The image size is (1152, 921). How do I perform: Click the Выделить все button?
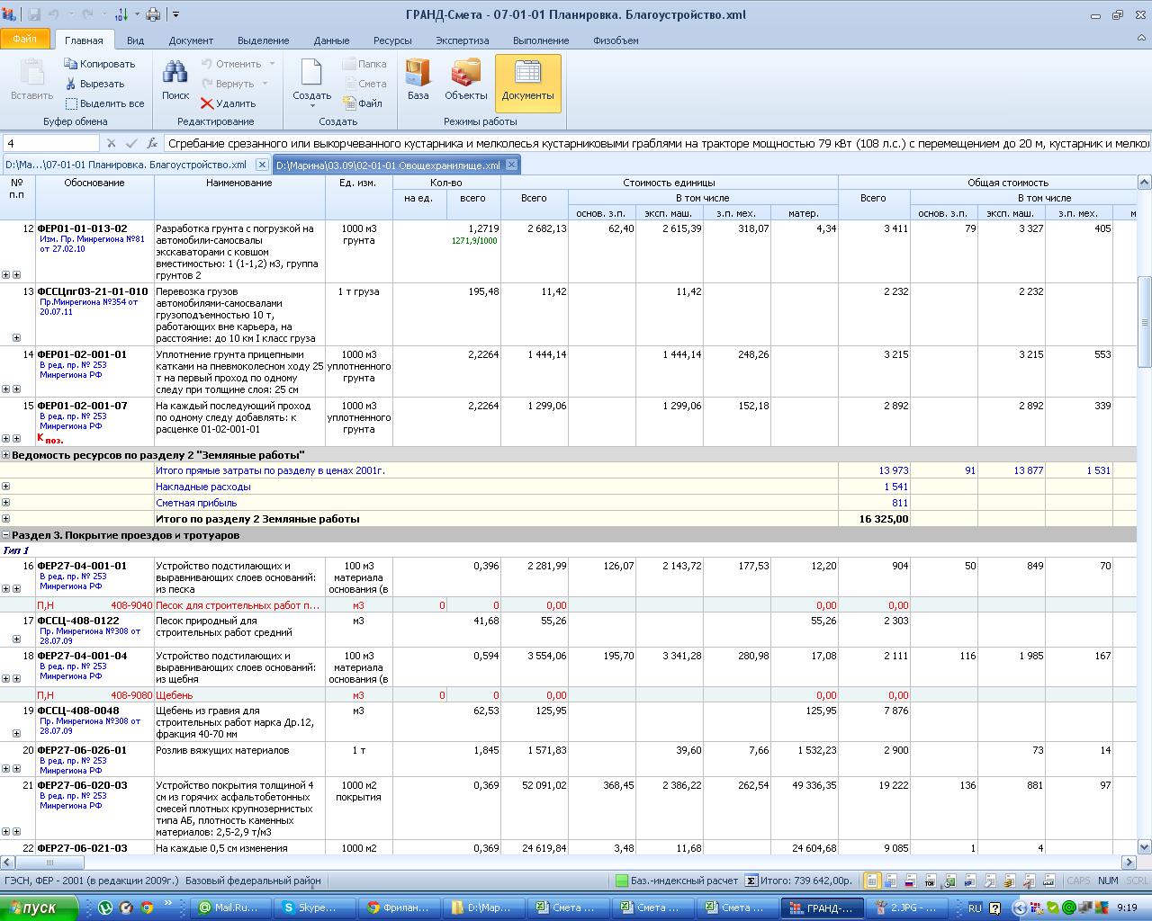[103, 103]
